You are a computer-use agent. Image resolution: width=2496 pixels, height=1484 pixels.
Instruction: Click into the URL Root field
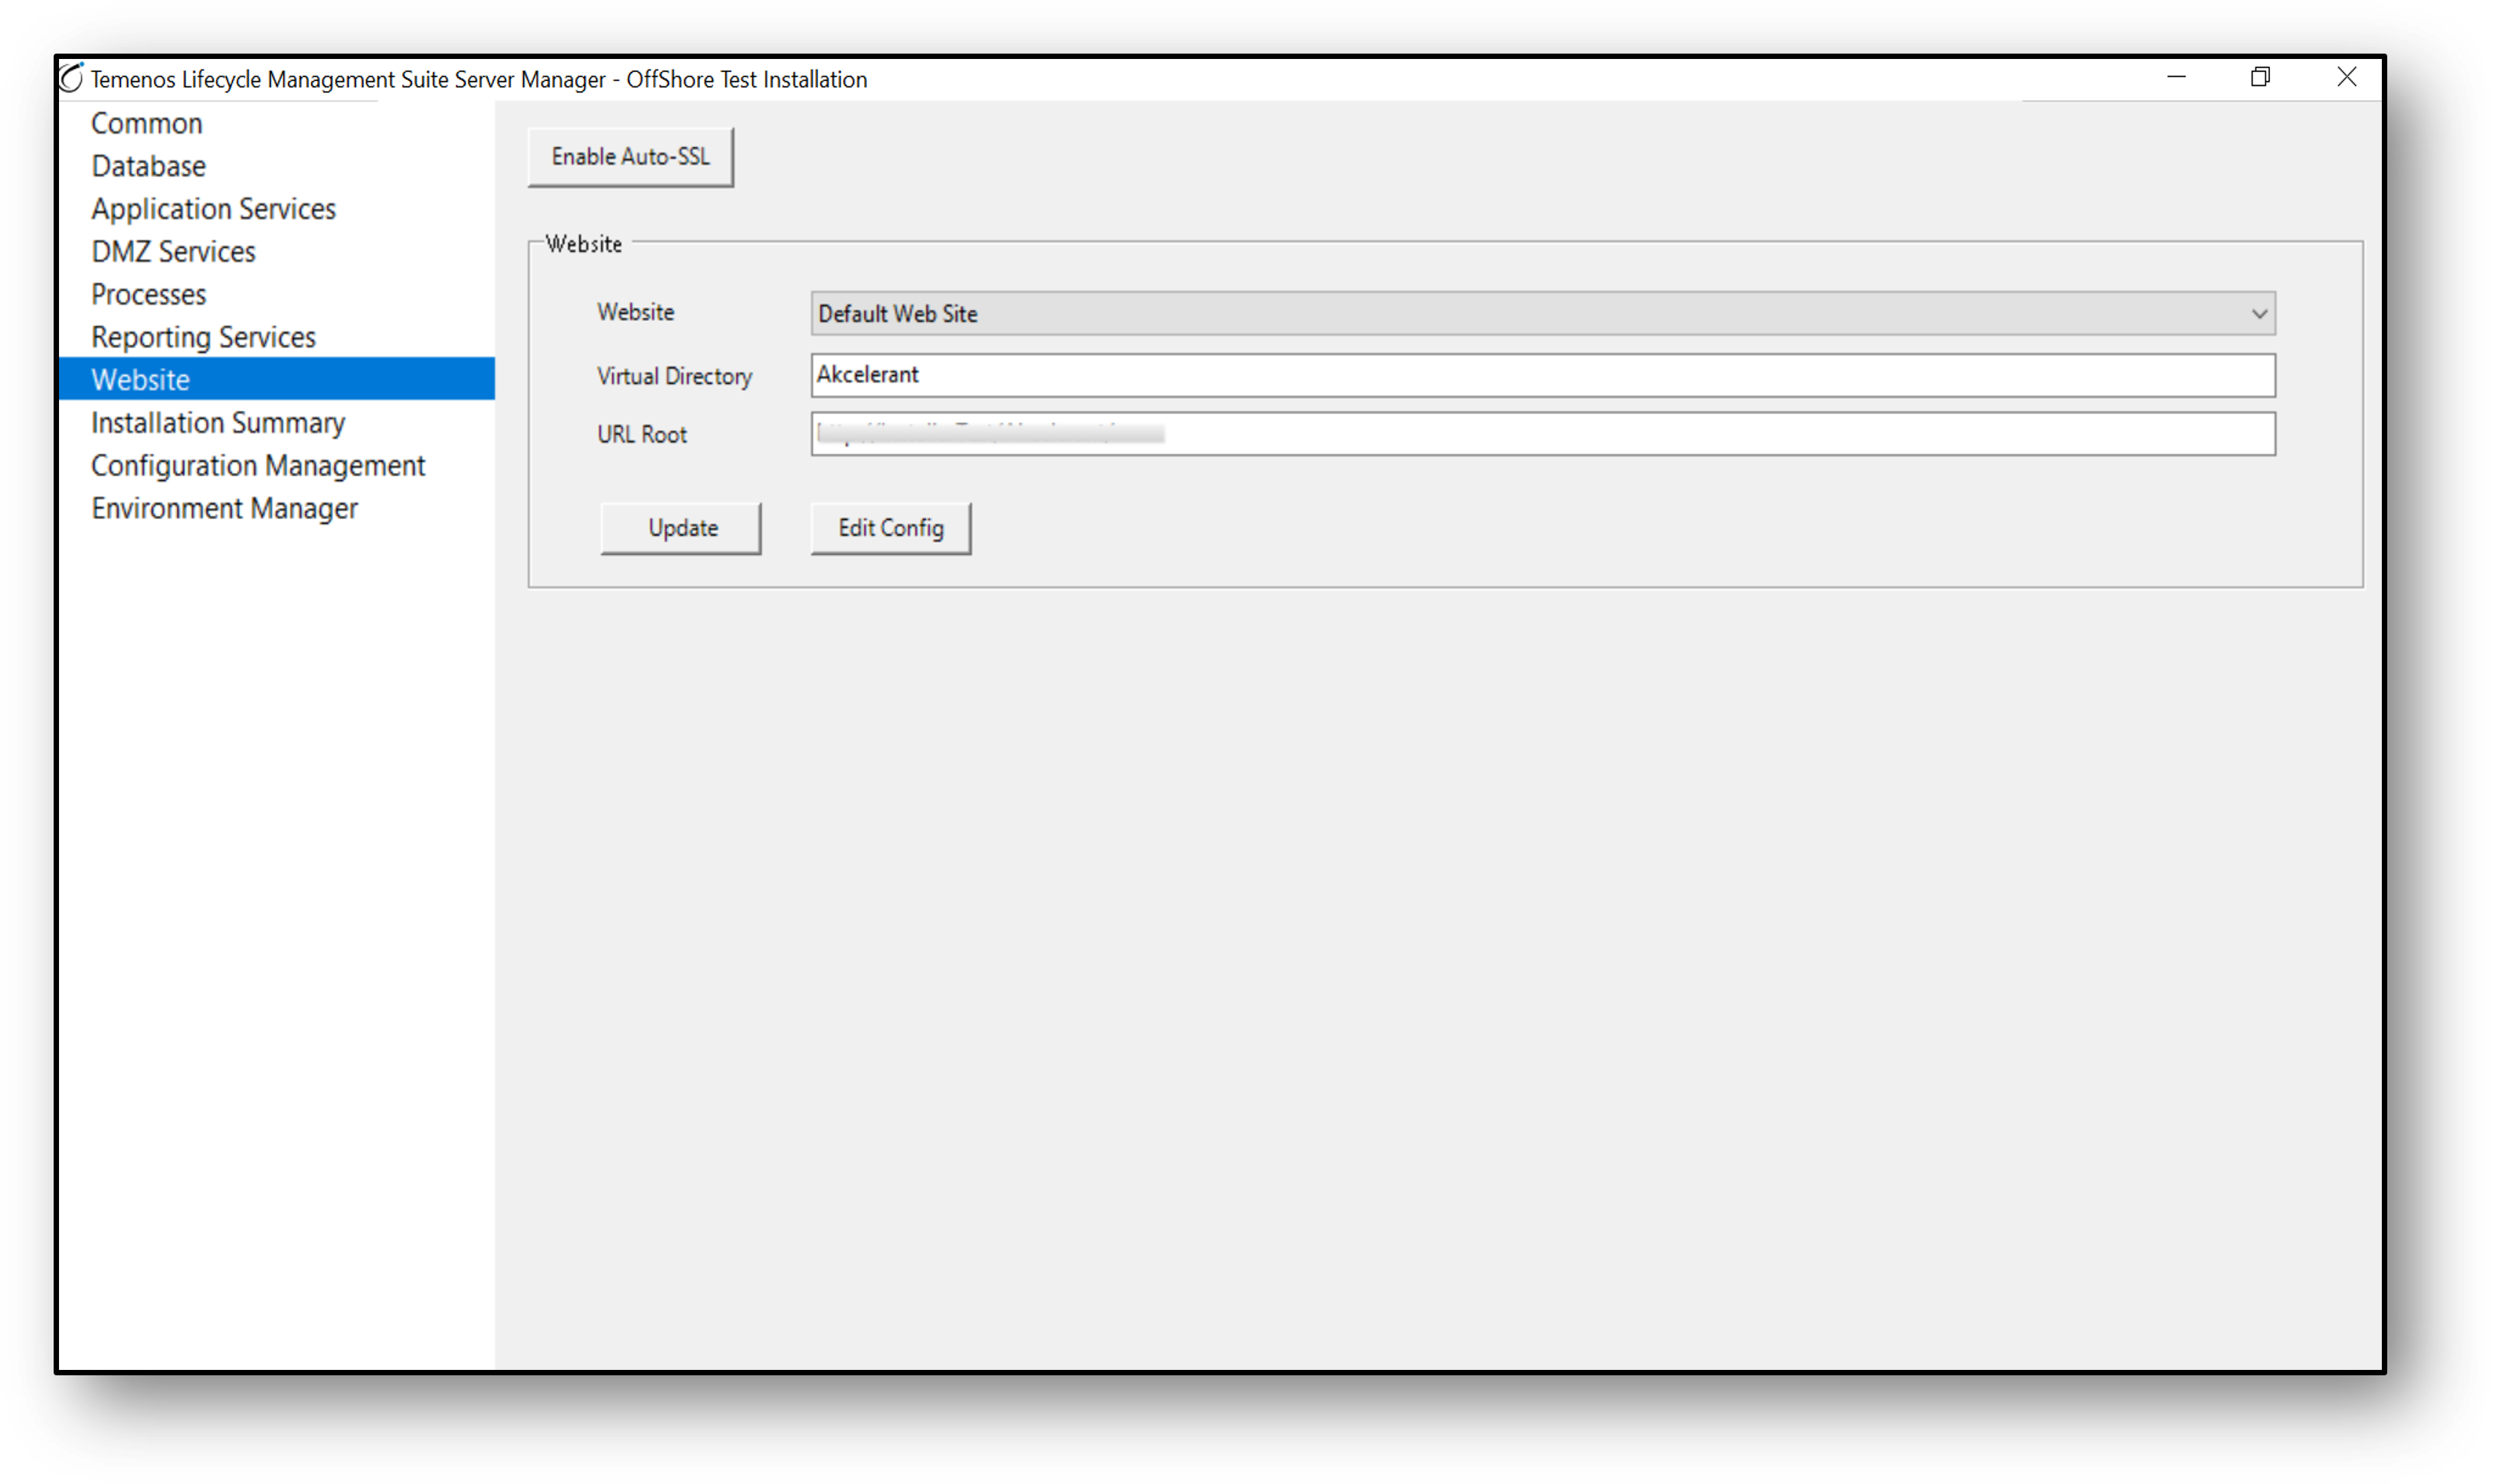click(x=1542, y=434)
